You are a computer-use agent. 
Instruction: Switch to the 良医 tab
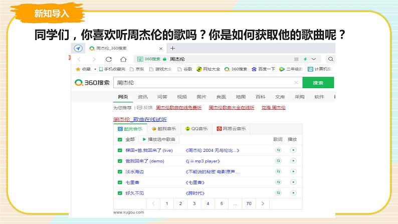[x=221, y=97]
